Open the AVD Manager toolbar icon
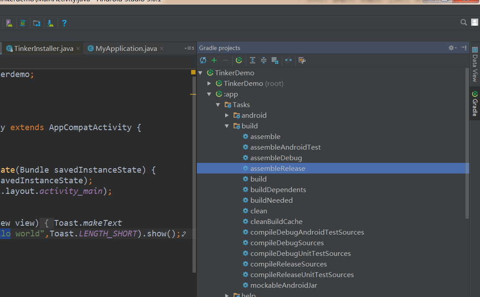Image resolution: width=480 pixels, height=297 pixels. (x=9, y=23)
